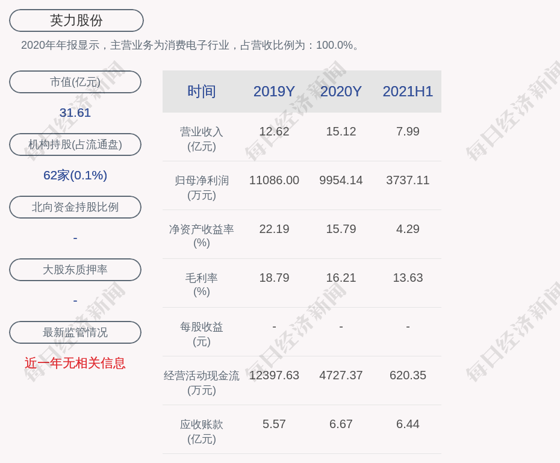
Task: Click the 英力股份 company name pill
Action: [x=76, y=20]
